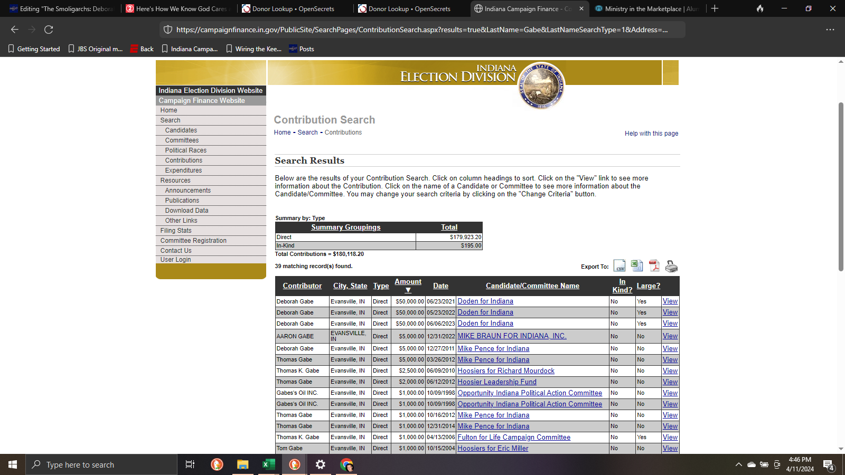Export results to CSV file icon
Screen dimensions: 845x475
click(619, 265)
